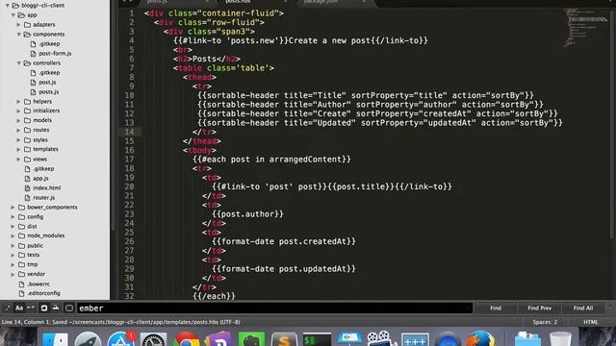Viewport: 616px width, 346px height.
Task: Switch to the posts.hbs tab
Action: coord(256,2)
